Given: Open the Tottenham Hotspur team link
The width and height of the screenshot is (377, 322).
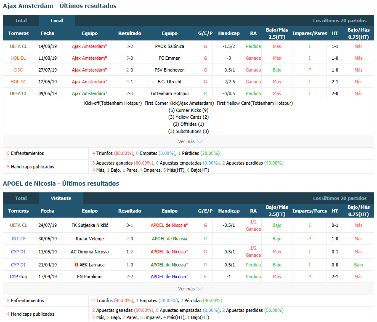Looking at the screenshot, I should [x=170, y=93].
